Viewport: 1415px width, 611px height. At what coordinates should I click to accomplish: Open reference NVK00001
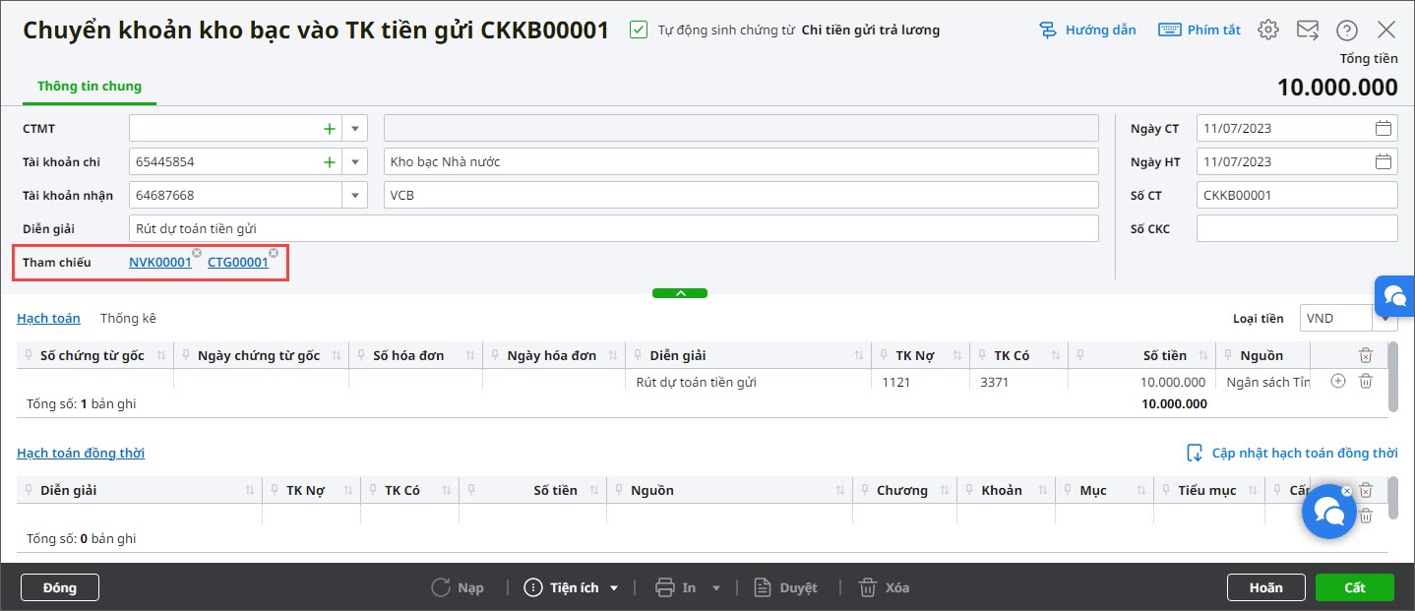tap(160, 262)
